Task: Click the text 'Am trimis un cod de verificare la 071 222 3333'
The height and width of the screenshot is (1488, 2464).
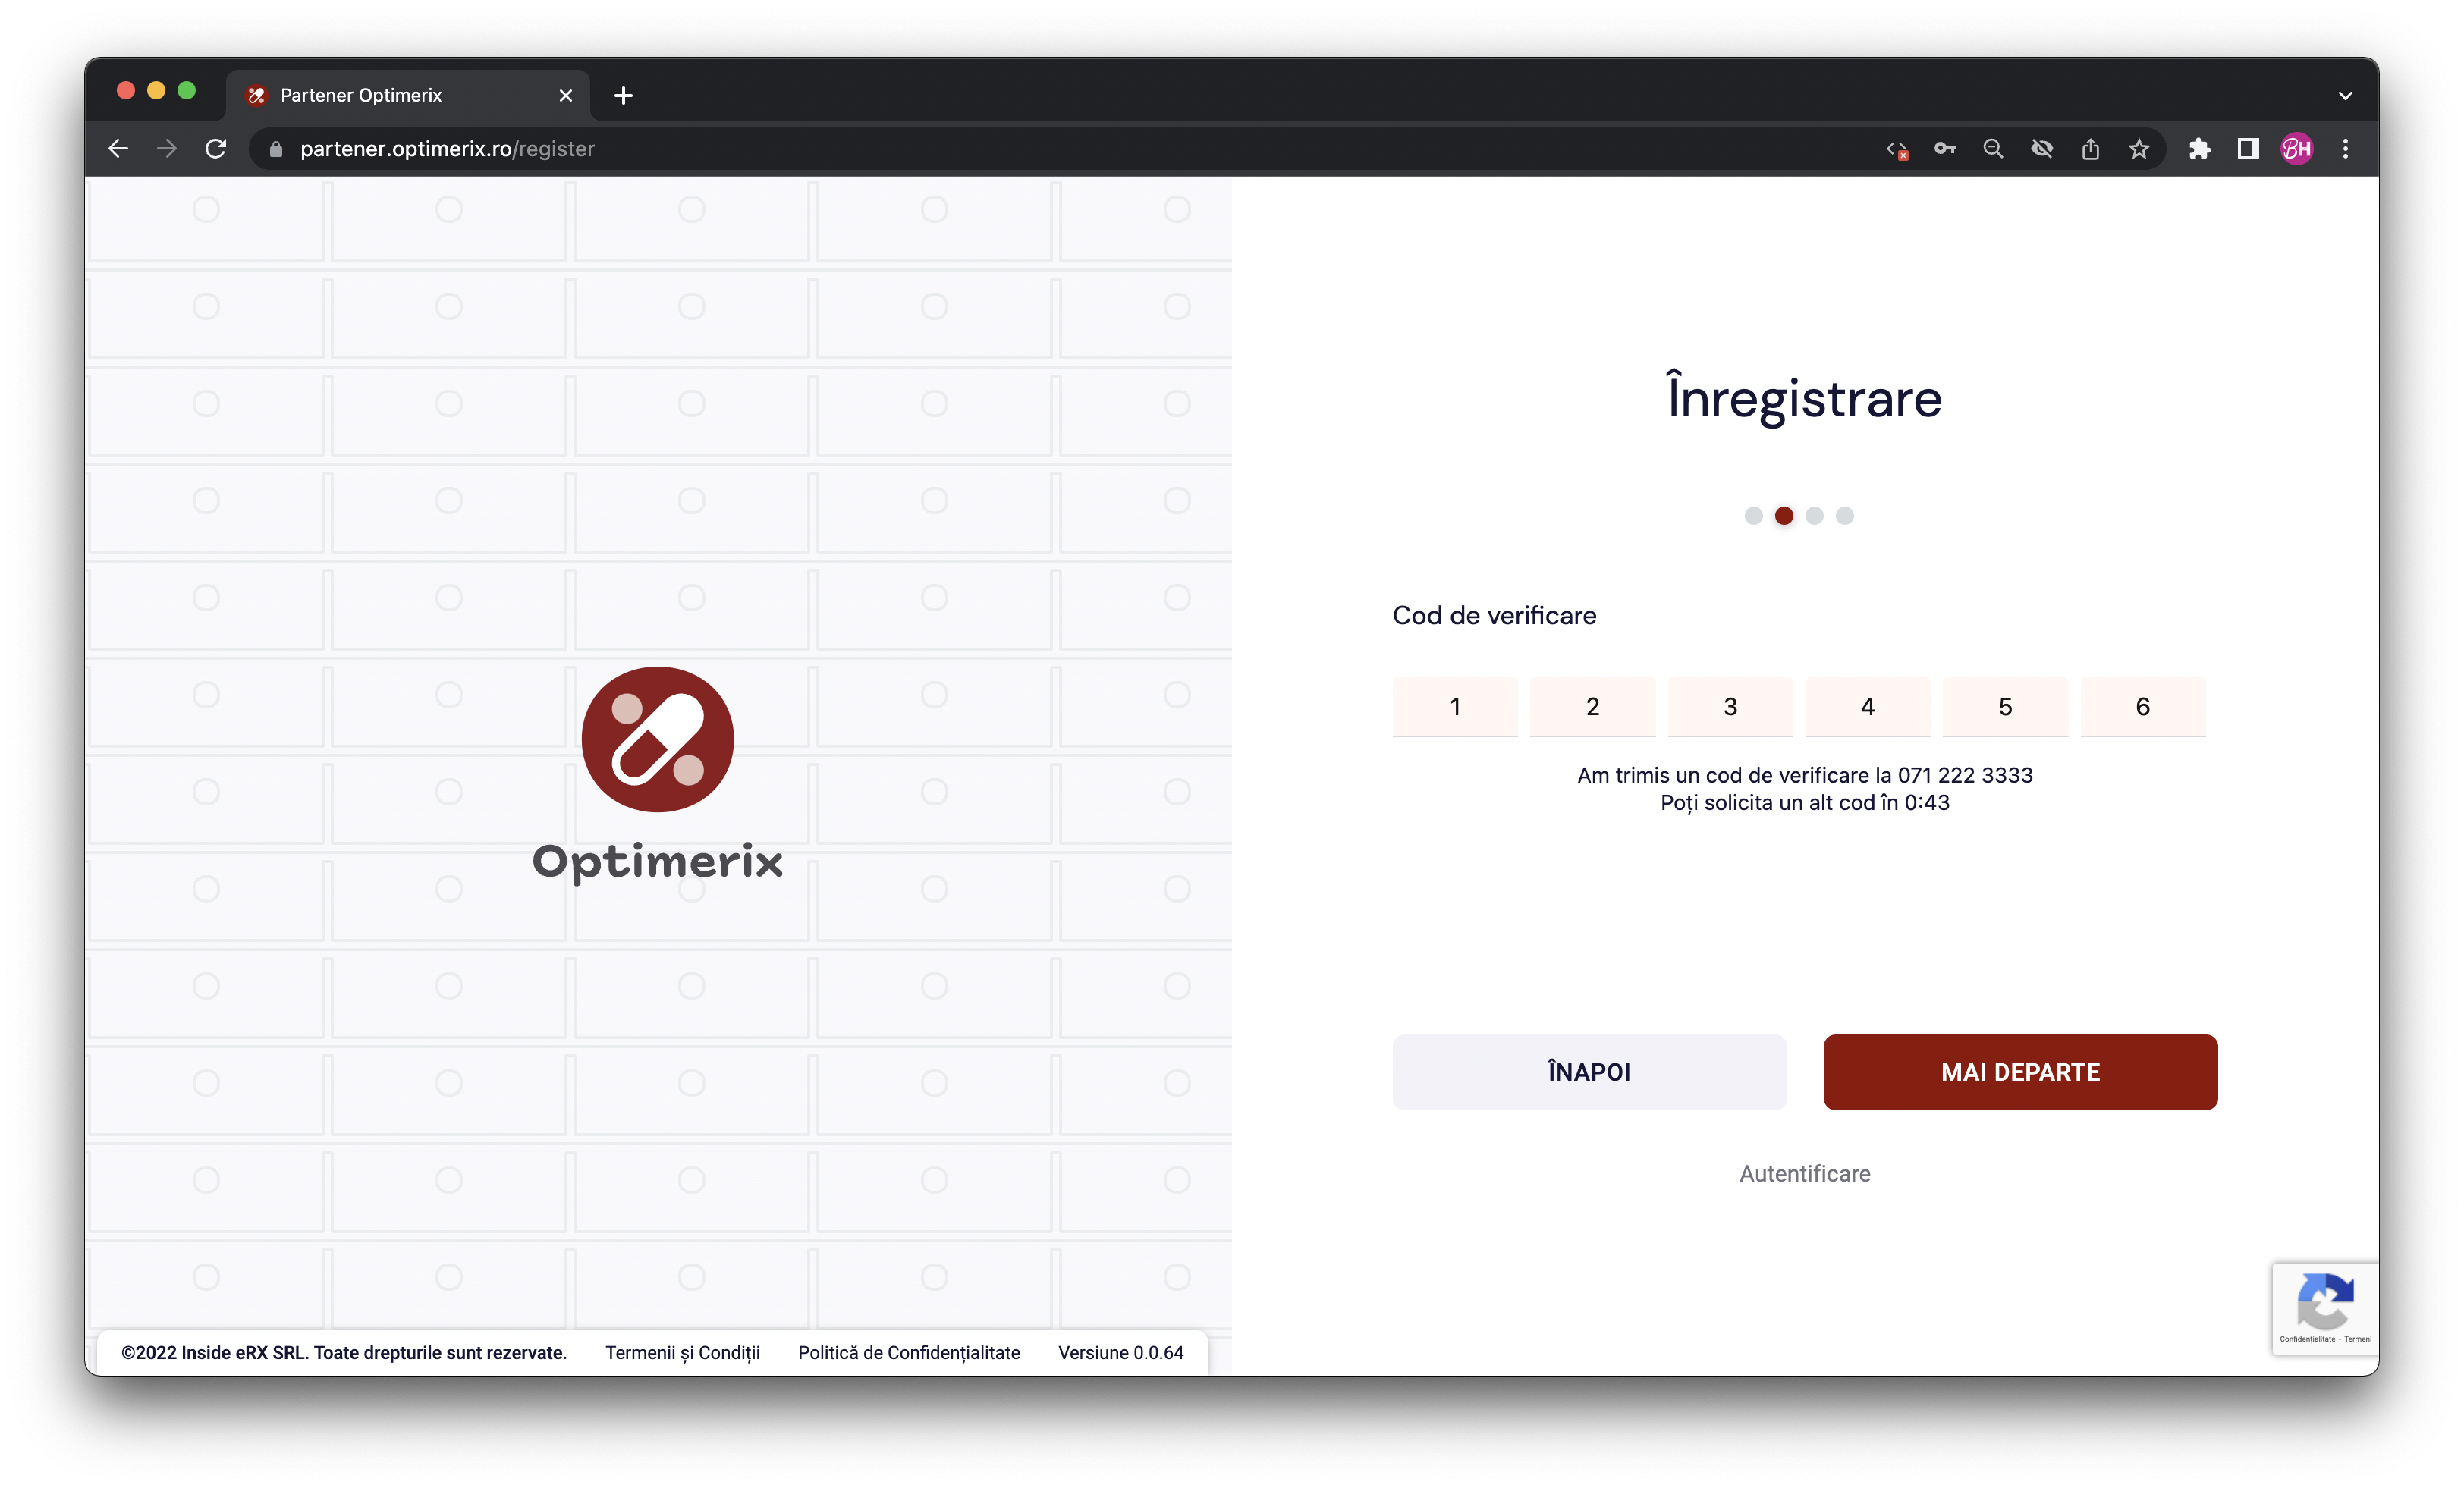Action: (x=1805, y=775)
